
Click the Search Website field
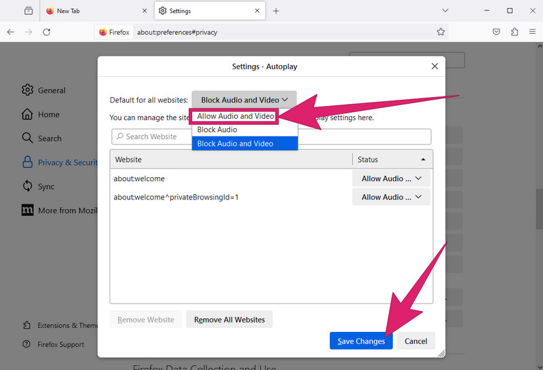271,136
